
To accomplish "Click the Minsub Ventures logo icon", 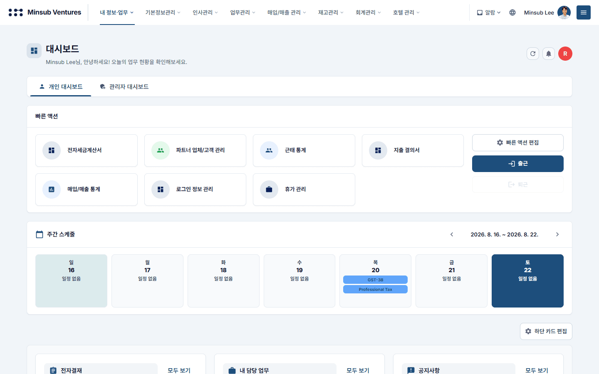I will click(x=16, y=12).
